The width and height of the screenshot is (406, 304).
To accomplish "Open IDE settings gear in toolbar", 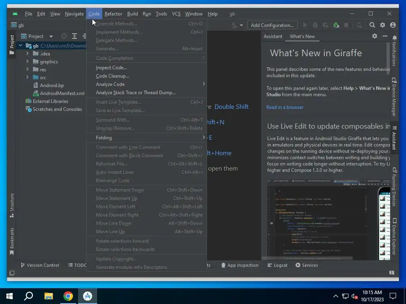I will (383, 25).
